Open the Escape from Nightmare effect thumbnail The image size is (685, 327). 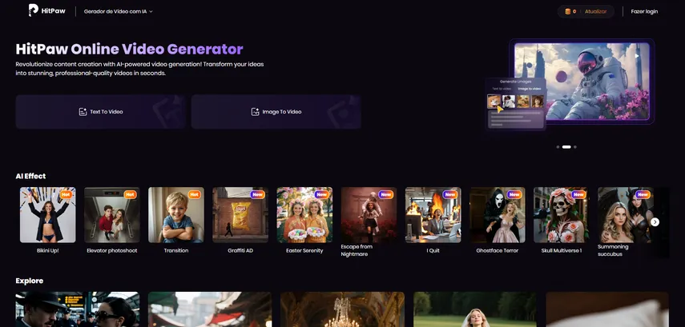[x=369, y=215]
